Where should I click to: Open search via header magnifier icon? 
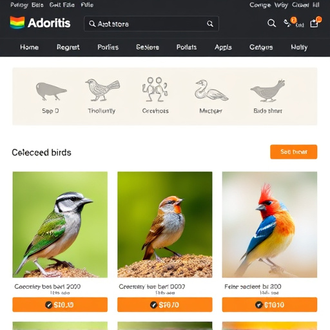point(271,23)
